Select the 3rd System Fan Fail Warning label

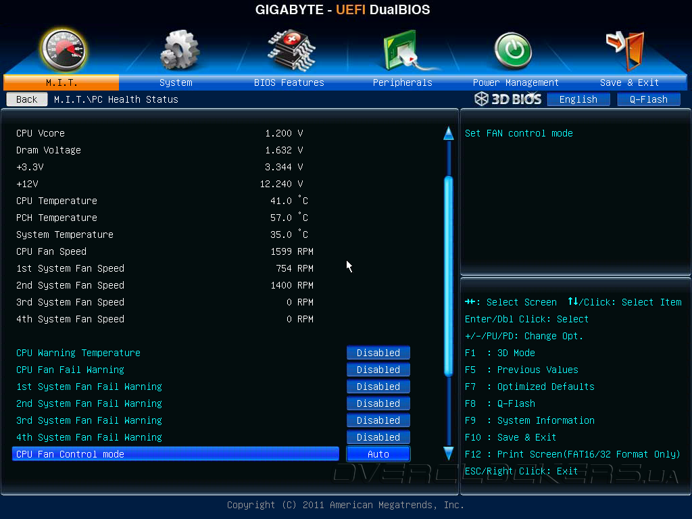89,420
